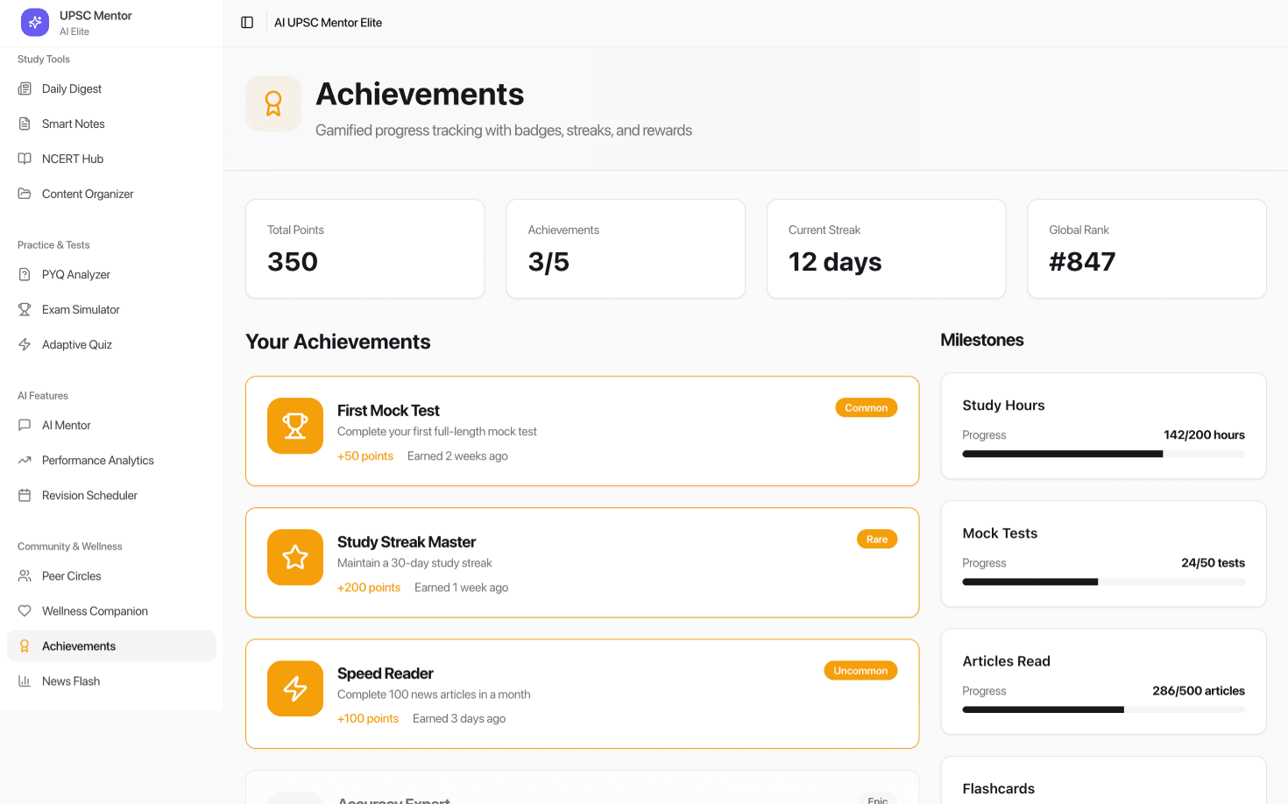Open News Flash
1288x804 pixels.
[x=111, y=681]
